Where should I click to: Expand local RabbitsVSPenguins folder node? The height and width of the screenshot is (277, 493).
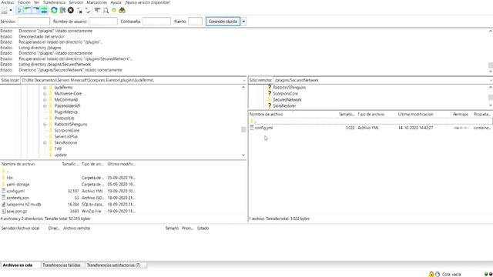[45, 125]
